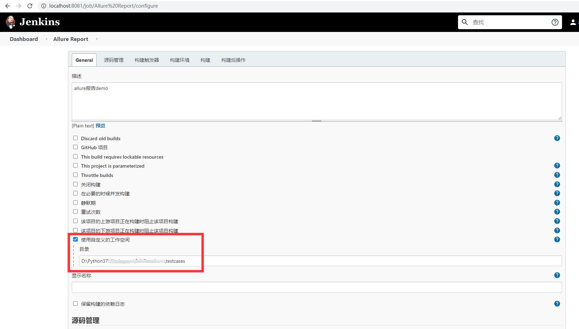The image size is (579, 329).
Task: Enable 在必要的时候并发构建 checkbox
Action: tap(75, 193)
